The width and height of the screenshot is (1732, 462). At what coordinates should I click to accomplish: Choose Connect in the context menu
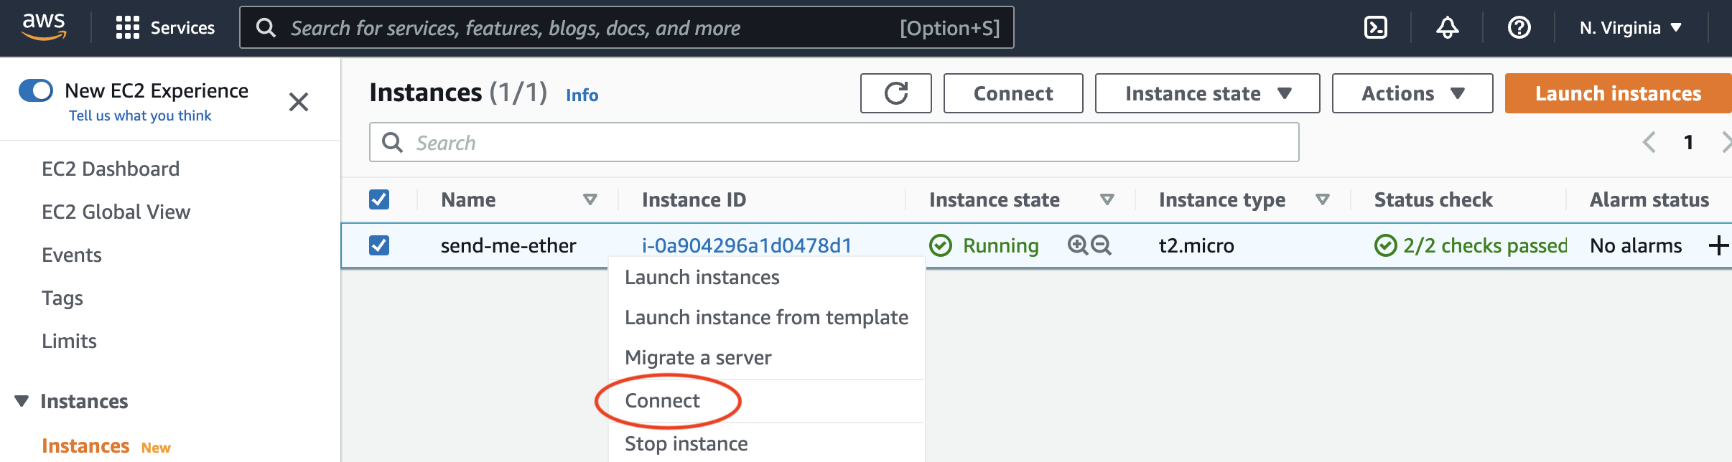coord(662,400)
